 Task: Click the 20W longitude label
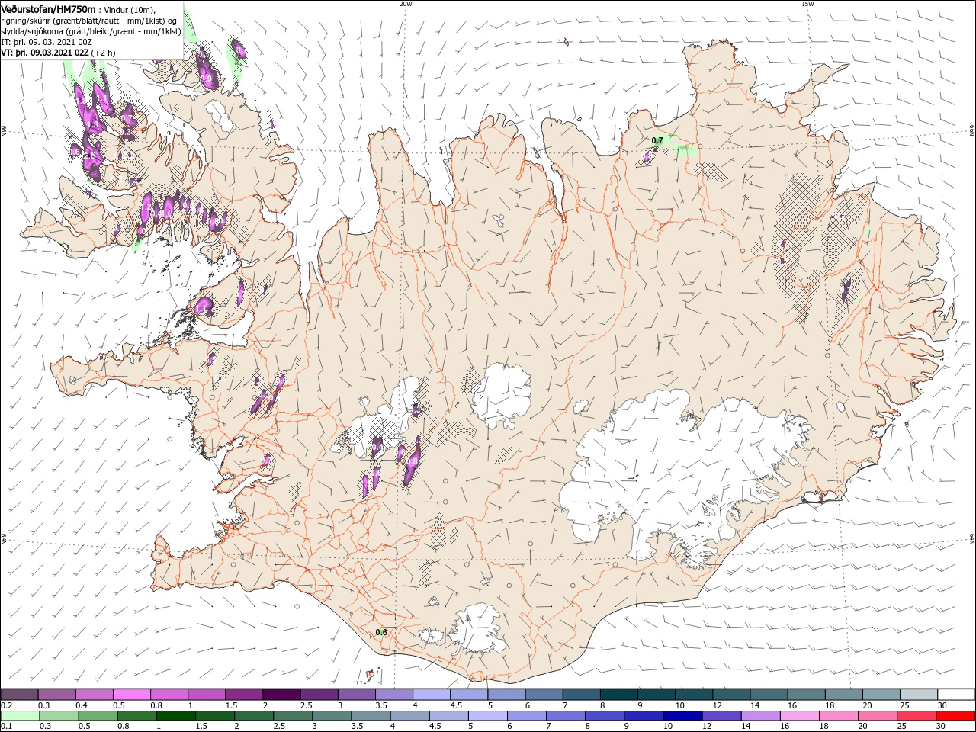click(x=406, y=4)
